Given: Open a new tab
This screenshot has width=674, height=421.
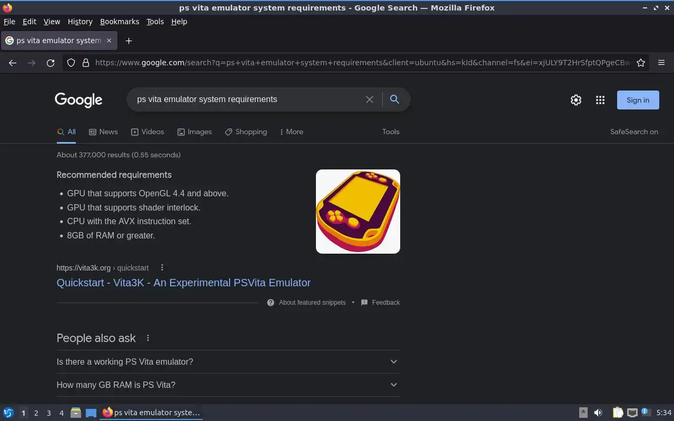Looking at the screenshot, I should [x=128, y=41].
